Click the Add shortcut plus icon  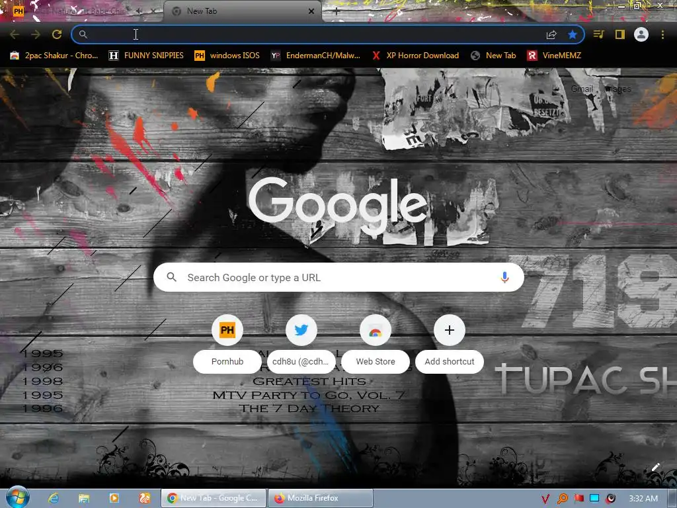pos(450,331)
